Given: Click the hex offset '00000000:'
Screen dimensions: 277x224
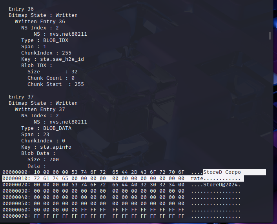Looking at the screenshot, I should 16,172.
